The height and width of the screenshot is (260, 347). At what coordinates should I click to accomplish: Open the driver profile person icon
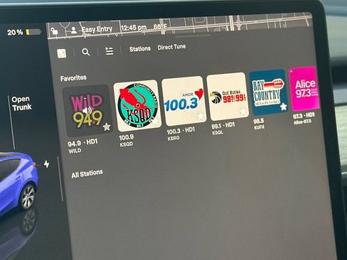coord(74,30)
